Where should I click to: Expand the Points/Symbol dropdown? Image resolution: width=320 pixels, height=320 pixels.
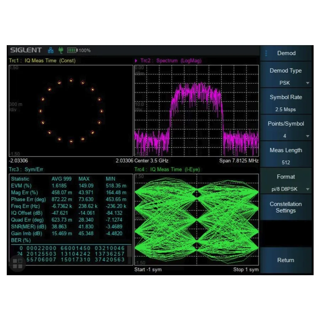pyautogui.click(x=286, y=136)
